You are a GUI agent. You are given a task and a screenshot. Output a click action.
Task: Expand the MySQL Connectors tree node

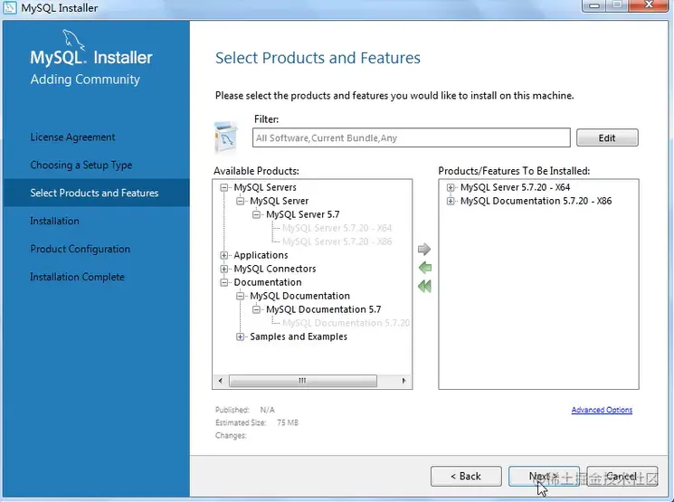pos(224,269)
